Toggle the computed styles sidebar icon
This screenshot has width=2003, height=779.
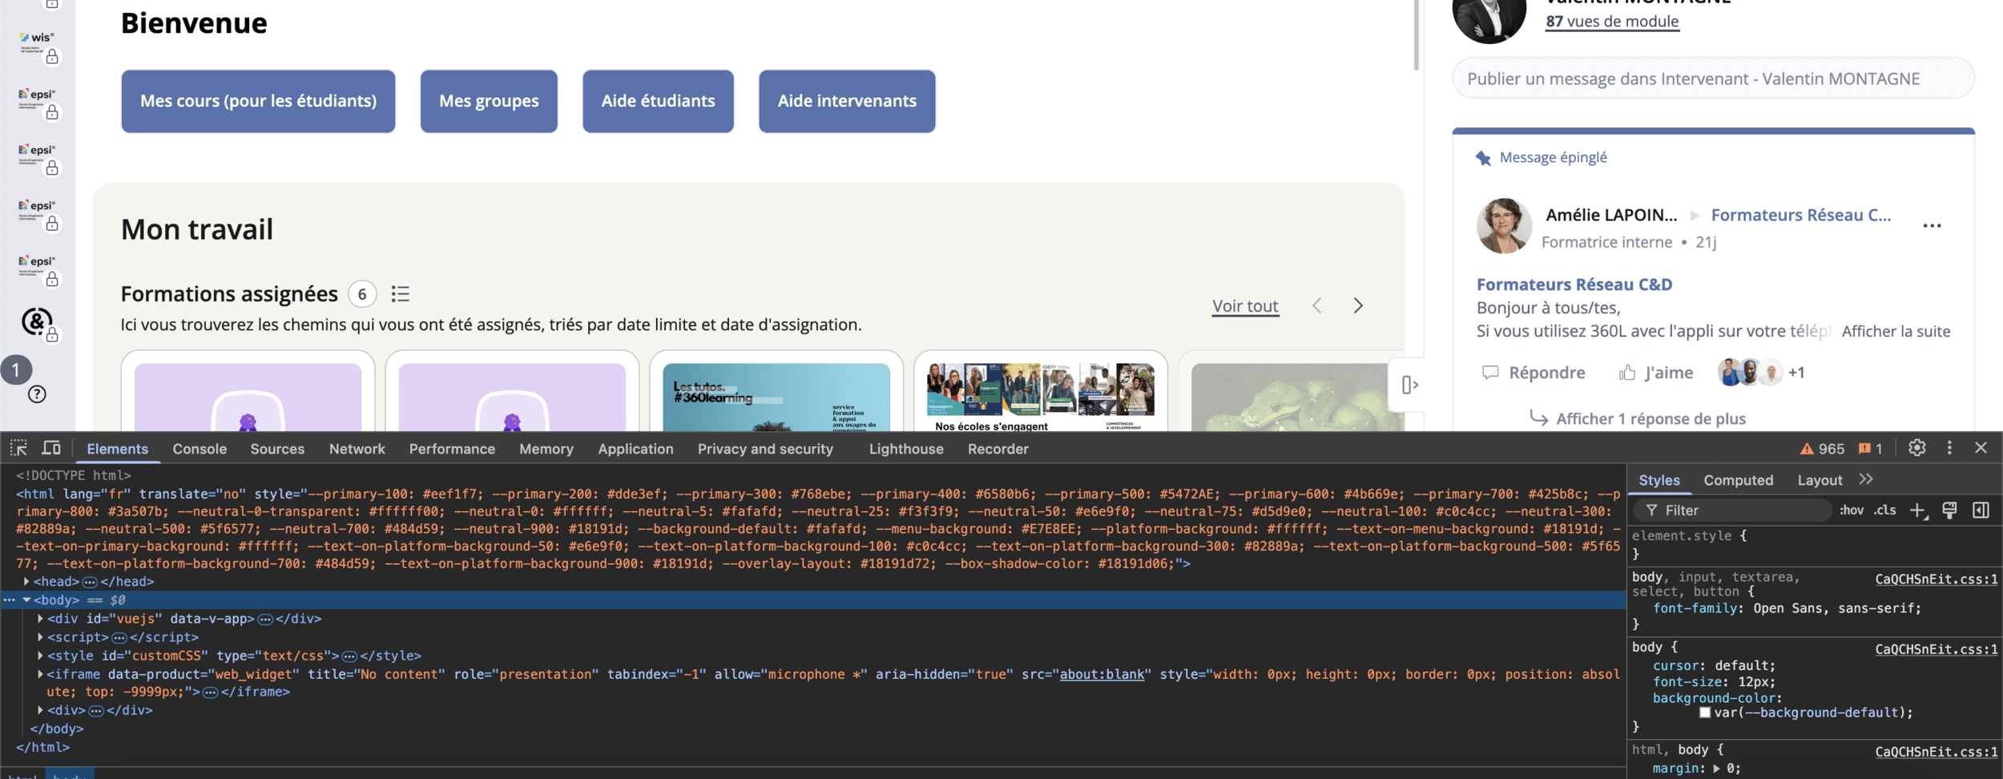[x=1981, y=511]
